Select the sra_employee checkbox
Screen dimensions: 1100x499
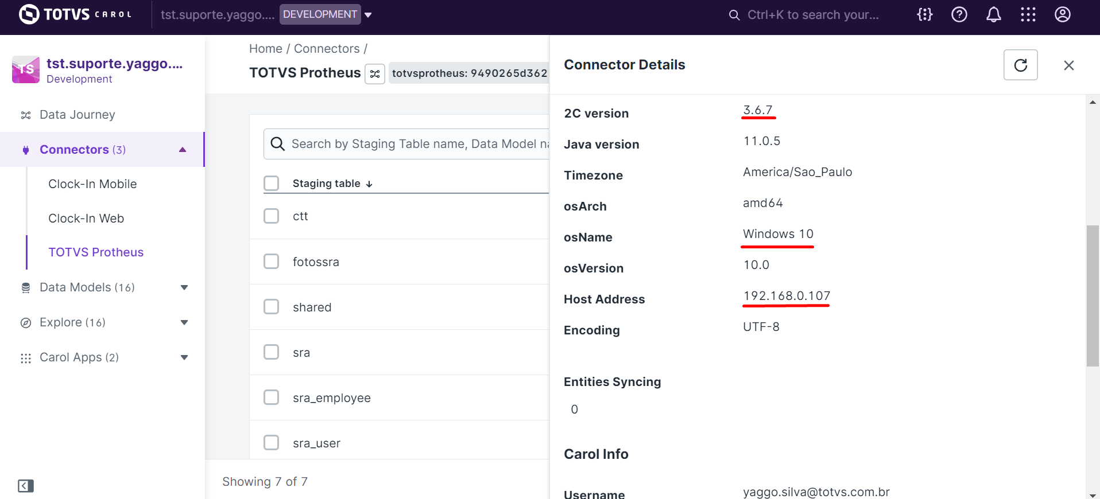pos(272,397)
